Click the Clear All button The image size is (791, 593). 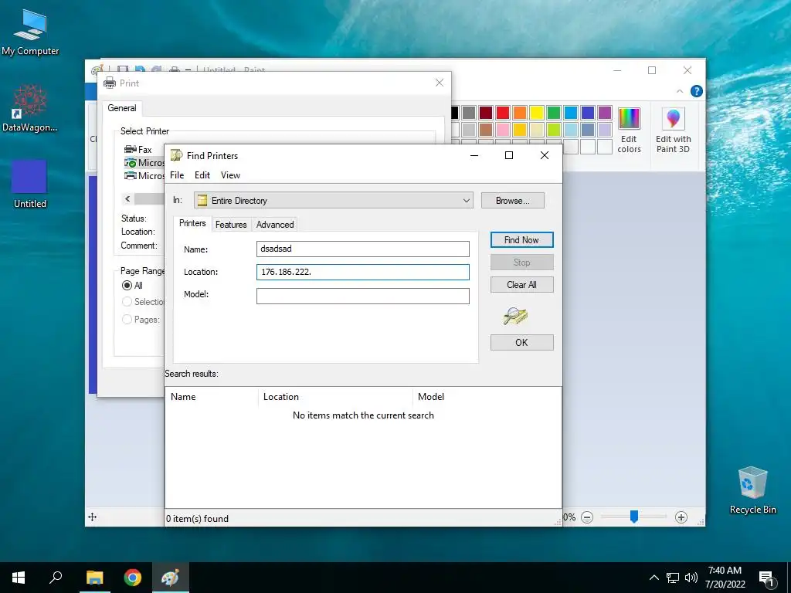[521, 285]
